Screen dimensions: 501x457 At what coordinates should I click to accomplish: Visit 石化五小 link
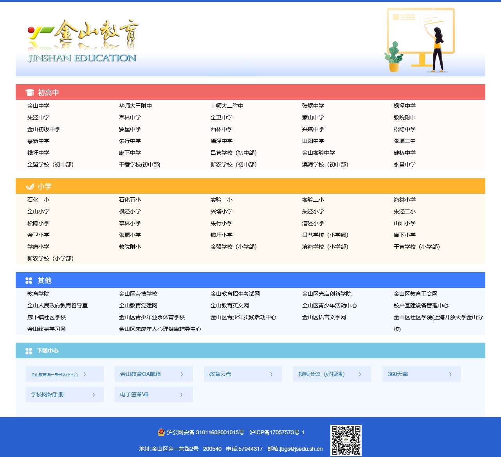click(130, 200)
